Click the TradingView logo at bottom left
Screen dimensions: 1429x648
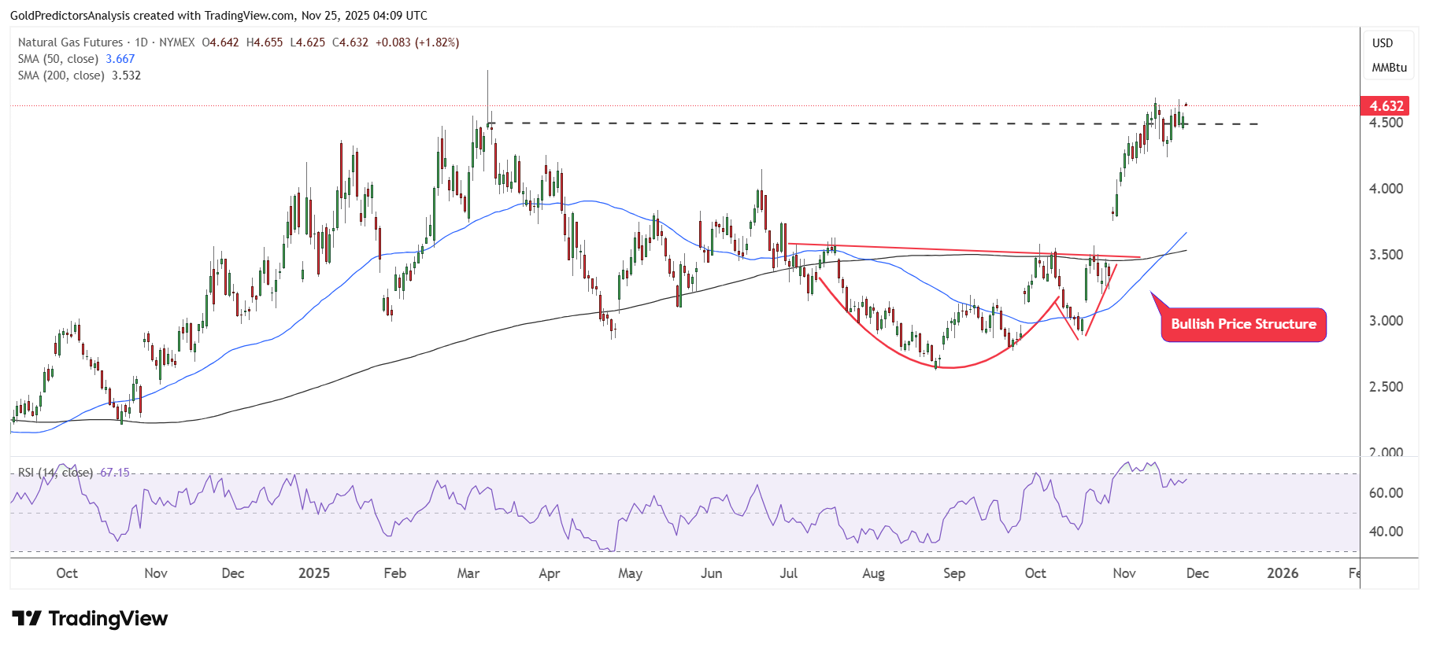pyautogui.click(x=90, y=619)
